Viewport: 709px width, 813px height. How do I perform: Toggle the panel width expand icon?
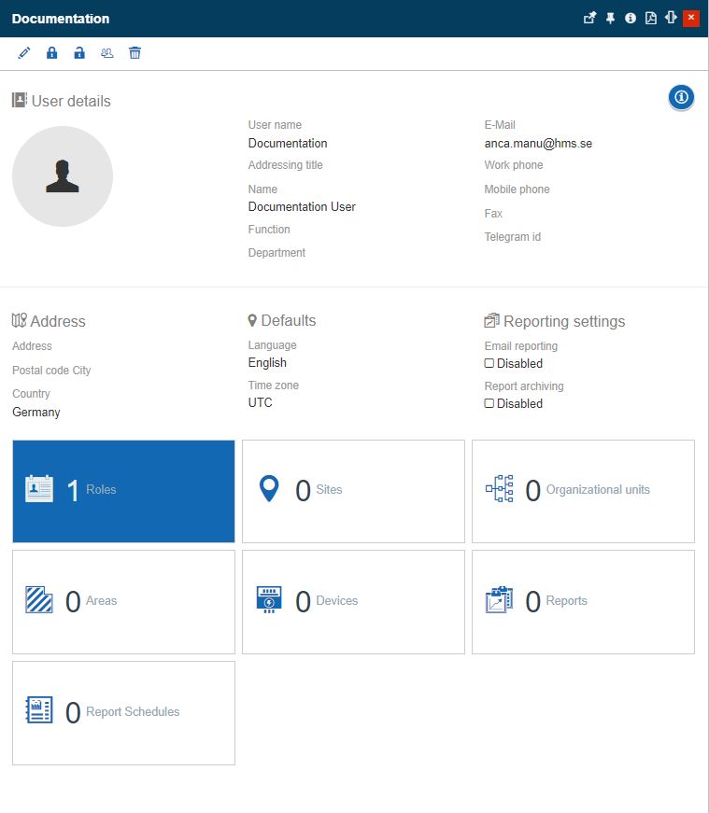click(671, 18)
